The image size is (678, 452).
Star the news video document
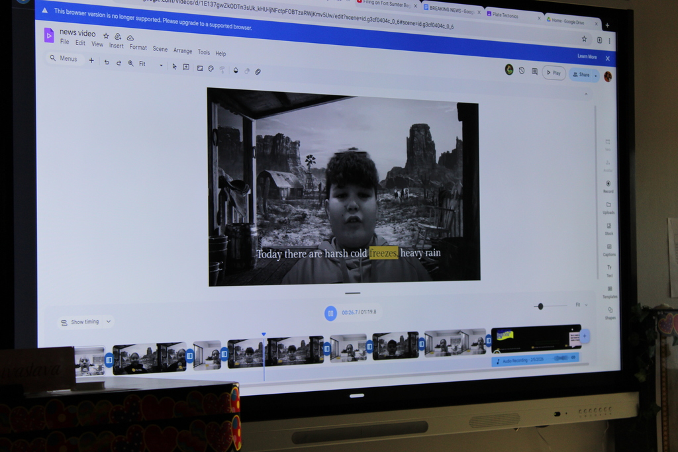(106, 36)
